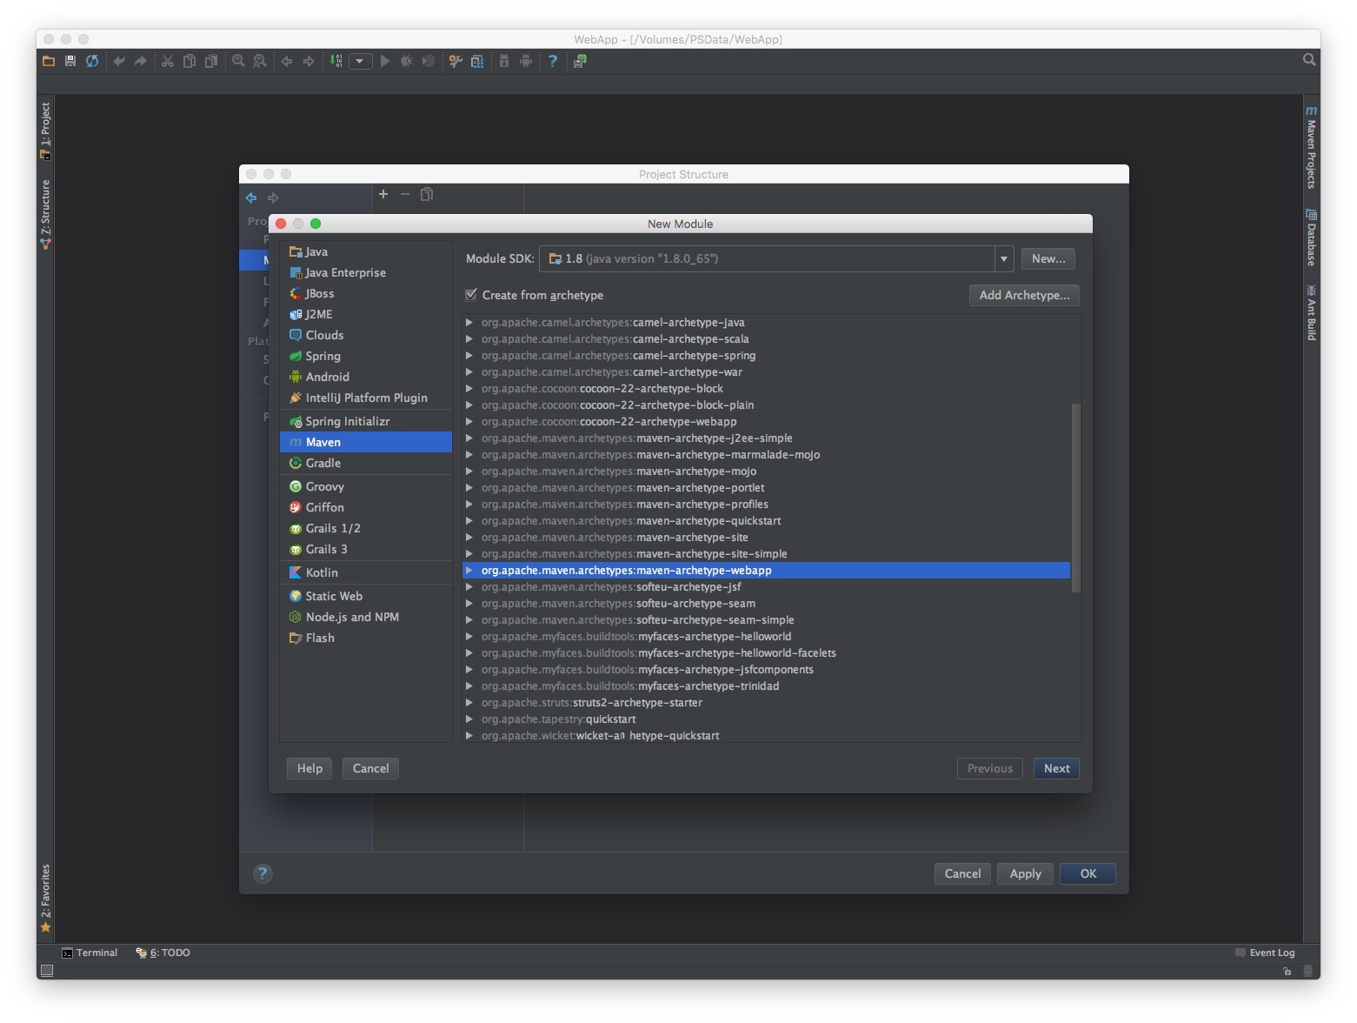
Task: Open Settings wrench icon in toolbar
Action: [456, 61]
